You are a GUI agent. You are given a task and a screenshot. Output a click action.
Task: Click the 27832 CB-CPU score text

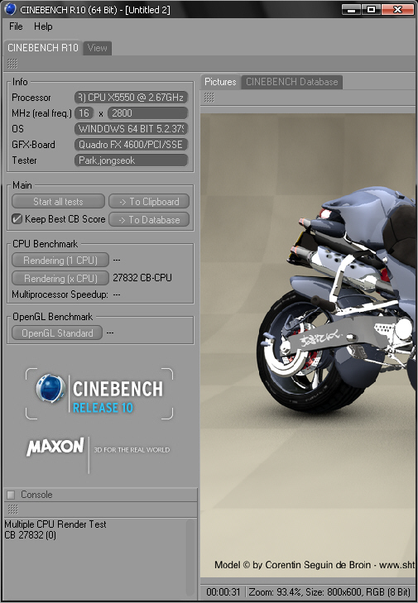tap(142, 278)
